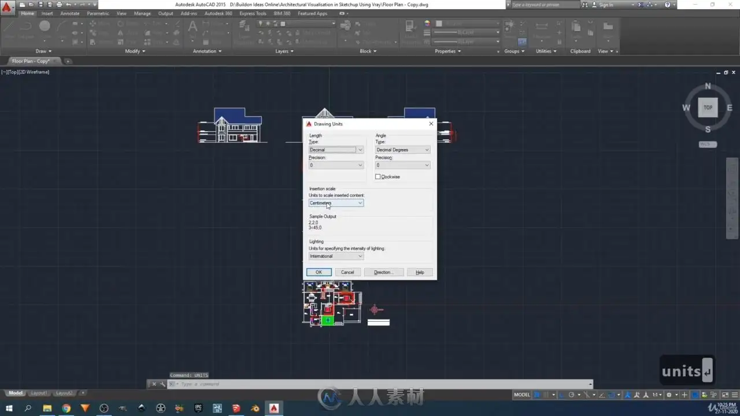The image size is (740, 416).
Task: Open the Angle Precision dropdown
Action: (x=403, y=165)
